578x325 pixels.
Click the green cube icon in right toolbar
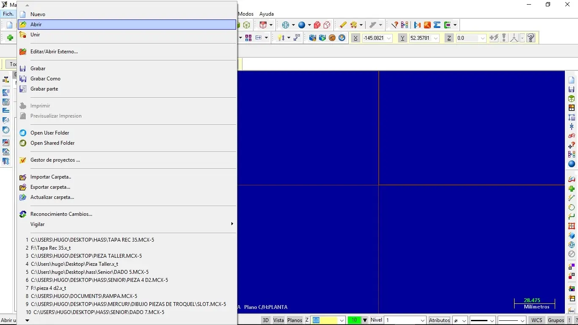click(572, 99)
